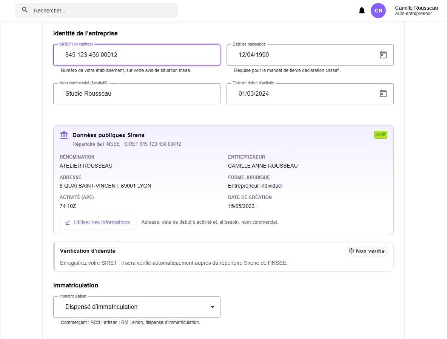447x339 pixels.
Task: Click the SIRET helper text about Insee
Action: pyautogui.click(x=126, y=70)
